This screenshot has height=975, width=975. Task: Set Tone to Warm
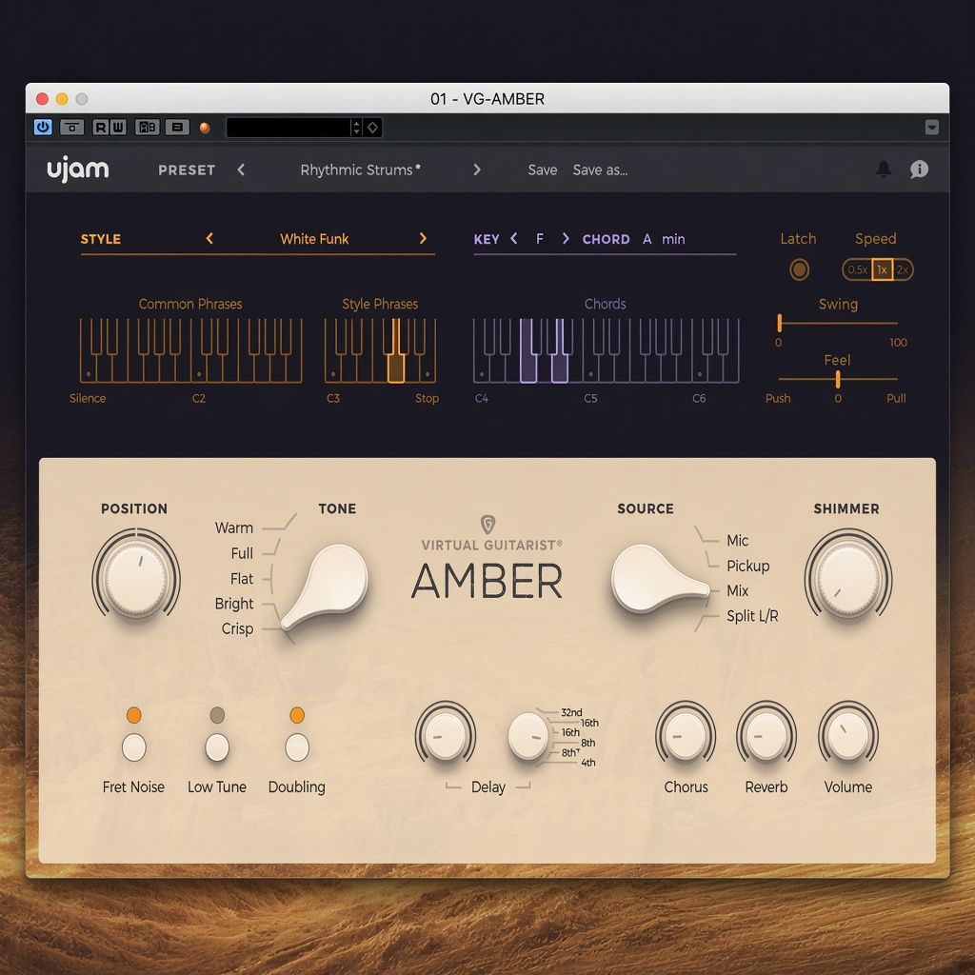[234, 527]
